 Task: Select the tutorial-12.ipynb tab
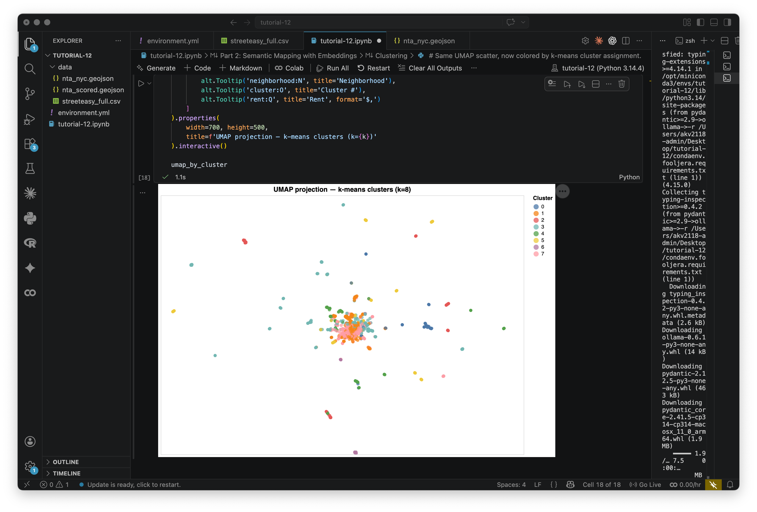(x=345, y=41)
